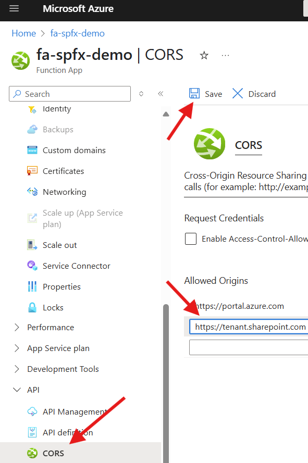The width and height of the screenshot is (308, 463).
Task: Open the hamburger portal menu
Action: point(14,8)
